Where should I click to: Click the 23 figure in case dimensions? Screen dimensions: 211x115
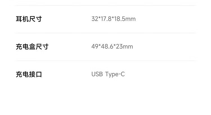point(119,47)
